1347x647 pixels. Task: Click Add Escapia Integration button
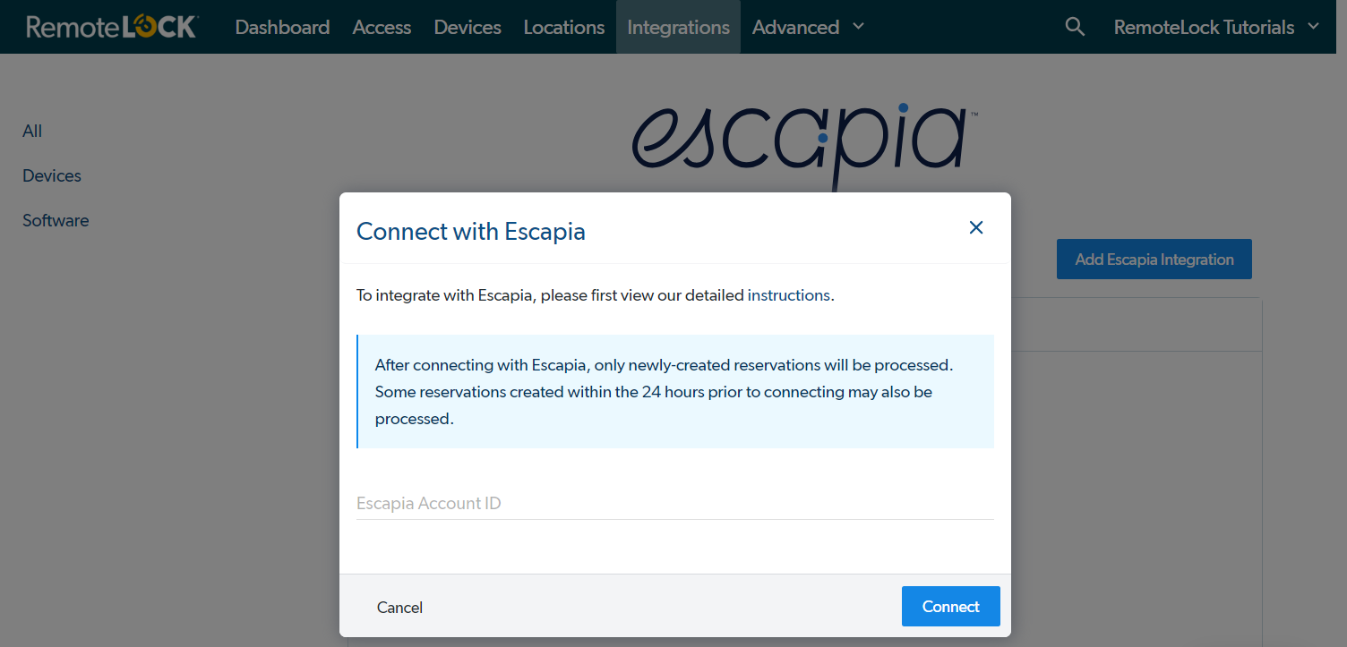coord(1154,260)
